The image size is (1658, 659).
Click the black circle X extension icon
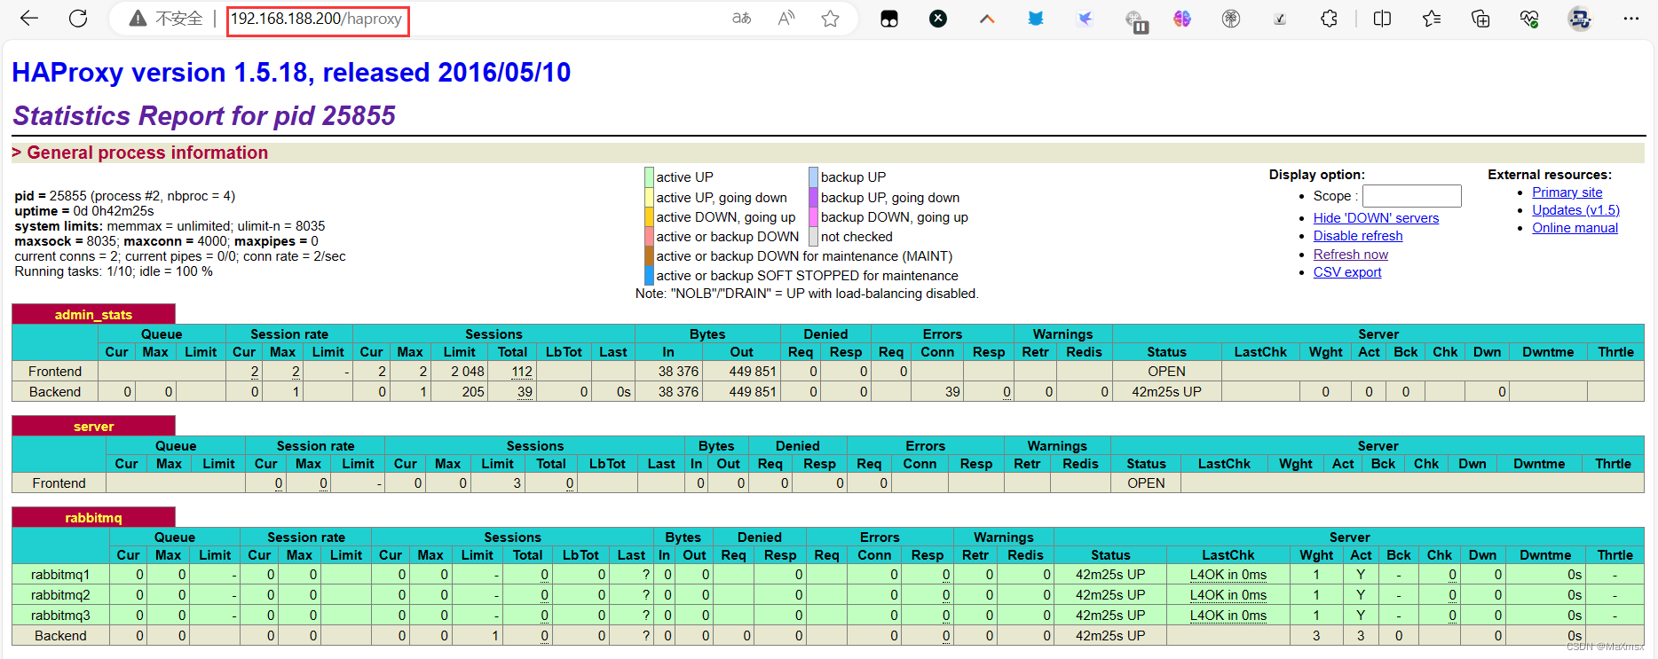(x=938, y=19)
